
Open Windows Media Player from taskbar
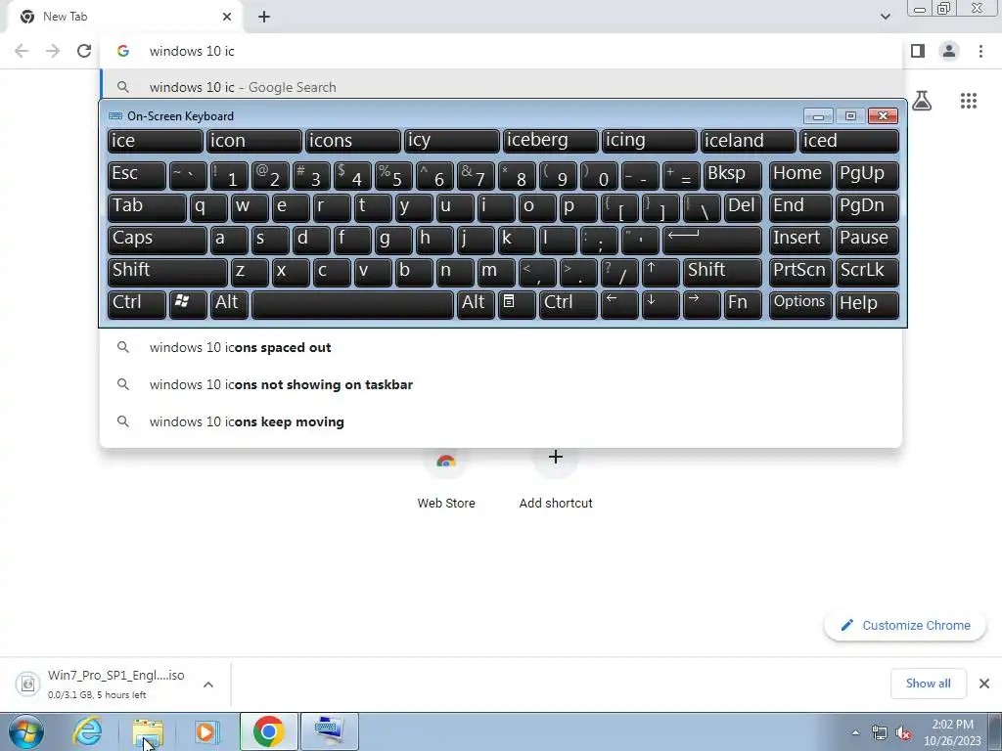[x=206, y=731]
